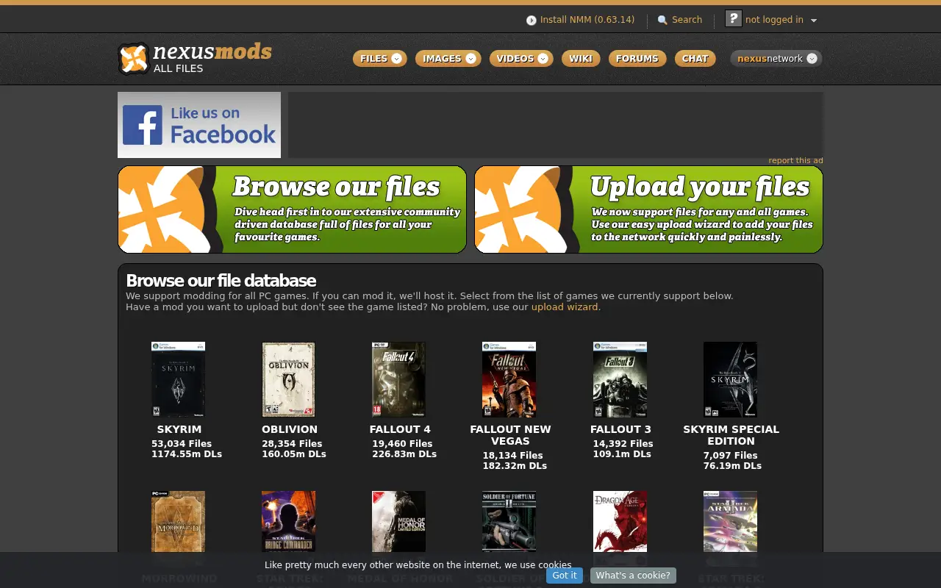The width and height of the screenshot is (941, 588).
Task: Open the Skyrim Special Edition cover
Action: tap(730, 379)
